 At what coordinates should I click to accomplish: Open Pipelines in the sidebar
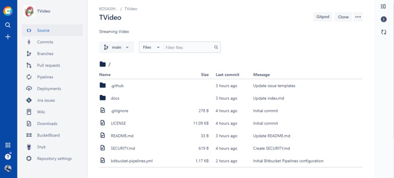point(52,77)
